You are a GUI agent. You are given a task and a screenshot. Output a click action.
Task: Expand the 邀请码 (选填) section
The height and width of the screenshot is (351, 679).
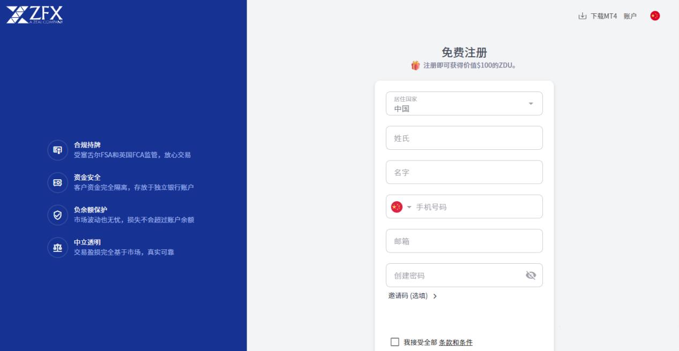(413, 296)
